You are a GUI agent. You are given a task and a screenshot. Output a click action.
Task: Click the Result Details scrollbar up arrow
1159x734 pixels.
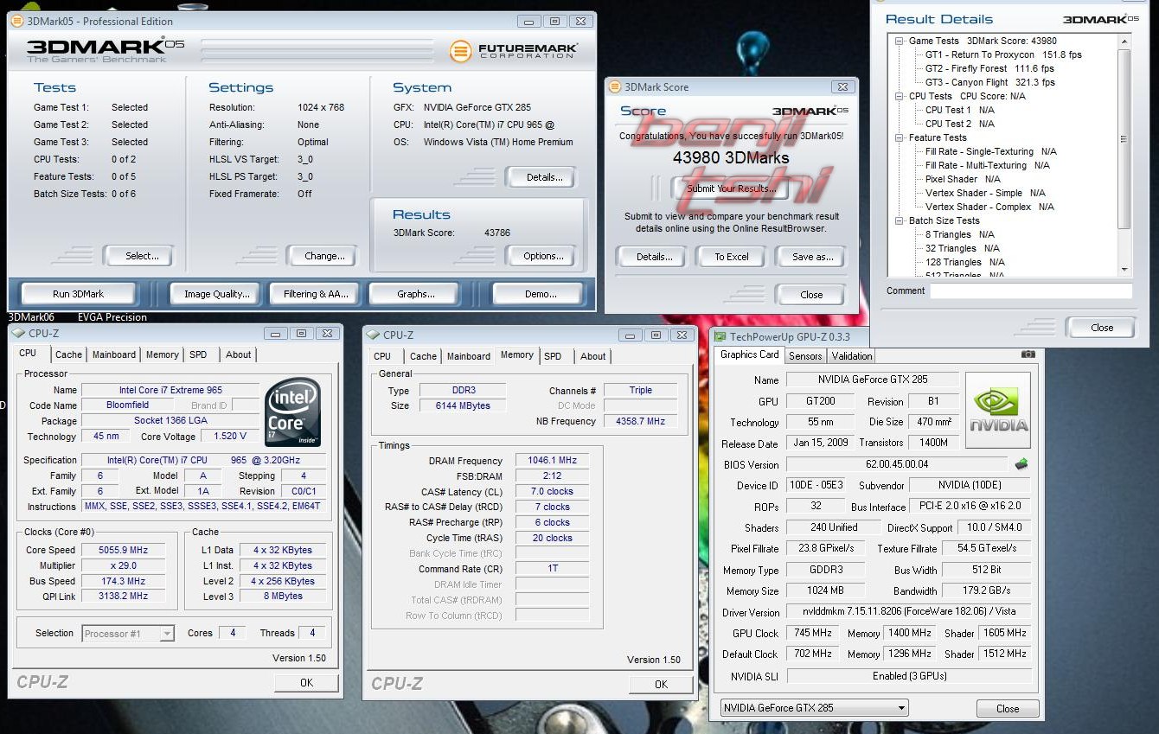[1124, 41]
